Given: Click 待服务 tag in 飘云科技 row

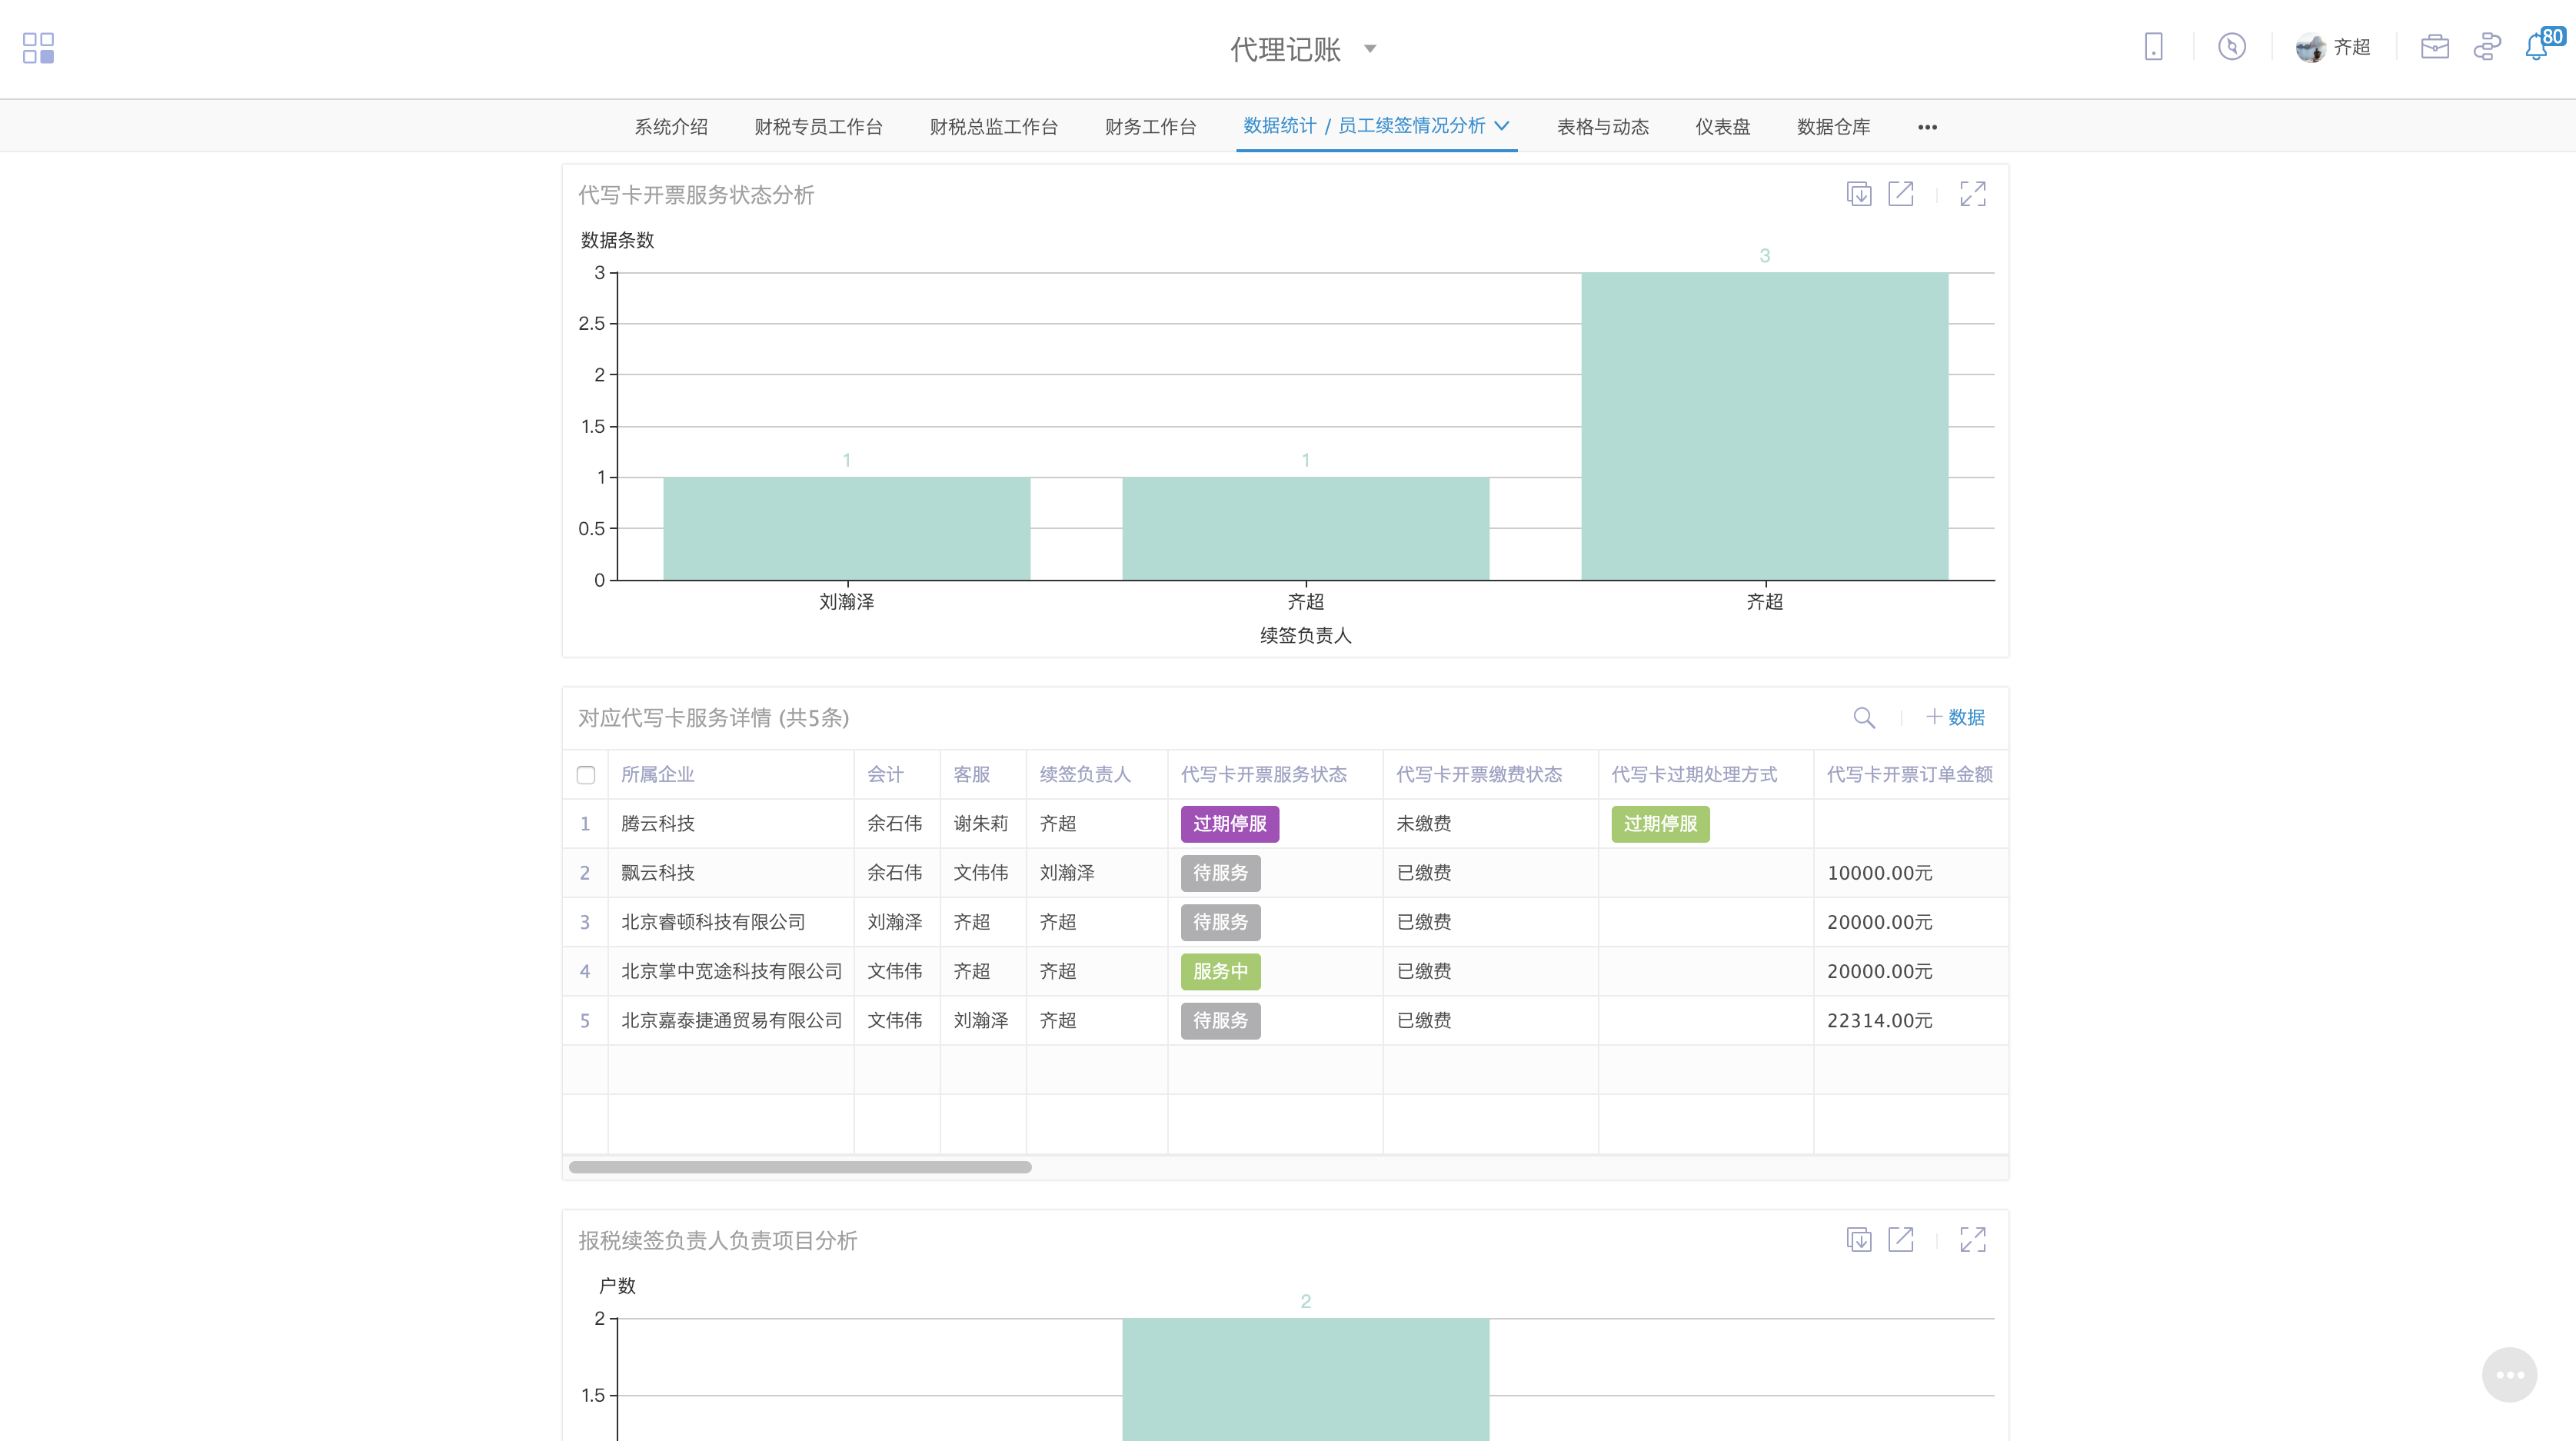Looking at the screenshot, I should point(1220,873).
